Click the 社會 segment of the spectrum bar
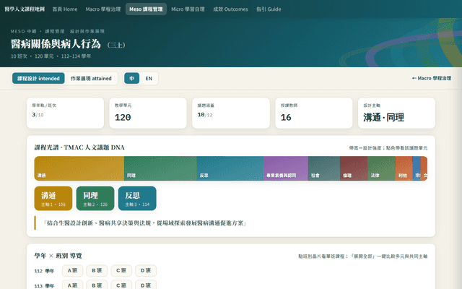The width and height of the screenshot is (462, 289). click(x=324, y=168)
